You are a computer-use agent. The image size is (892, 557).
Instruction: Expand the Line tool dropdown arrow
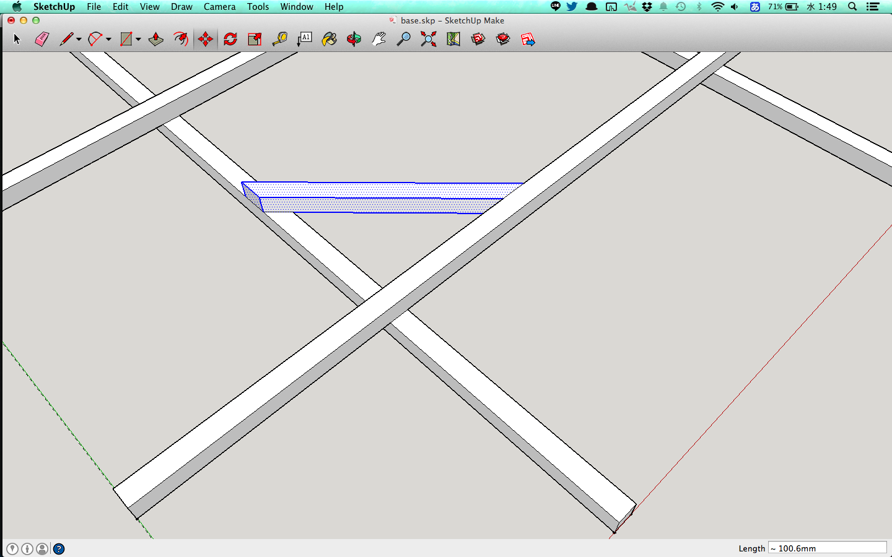(x=79, y=40)
